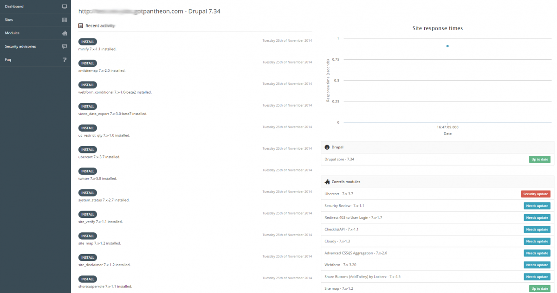Go to Modules in sidebar

click(x=35, y=33)
